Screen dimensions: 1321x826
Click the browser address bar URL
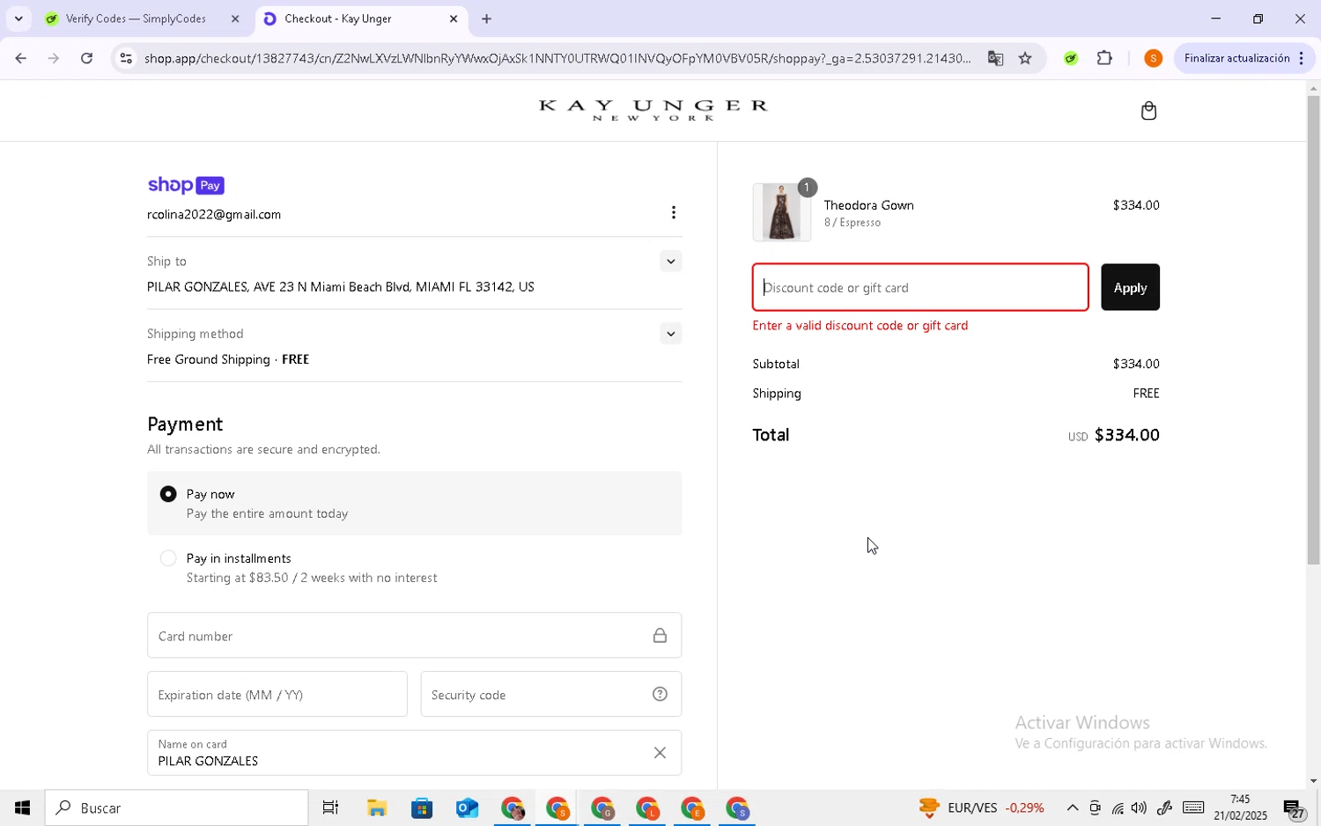pos(557,58)
